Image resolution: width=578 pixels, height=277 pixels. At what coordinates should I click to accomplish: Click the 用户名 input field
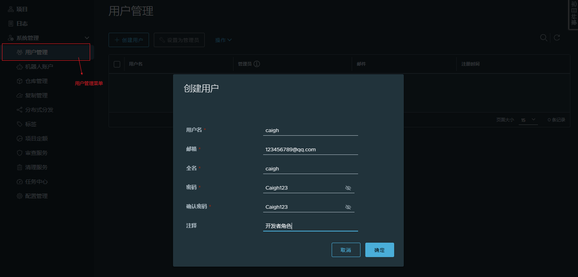[x=310, y=131]
